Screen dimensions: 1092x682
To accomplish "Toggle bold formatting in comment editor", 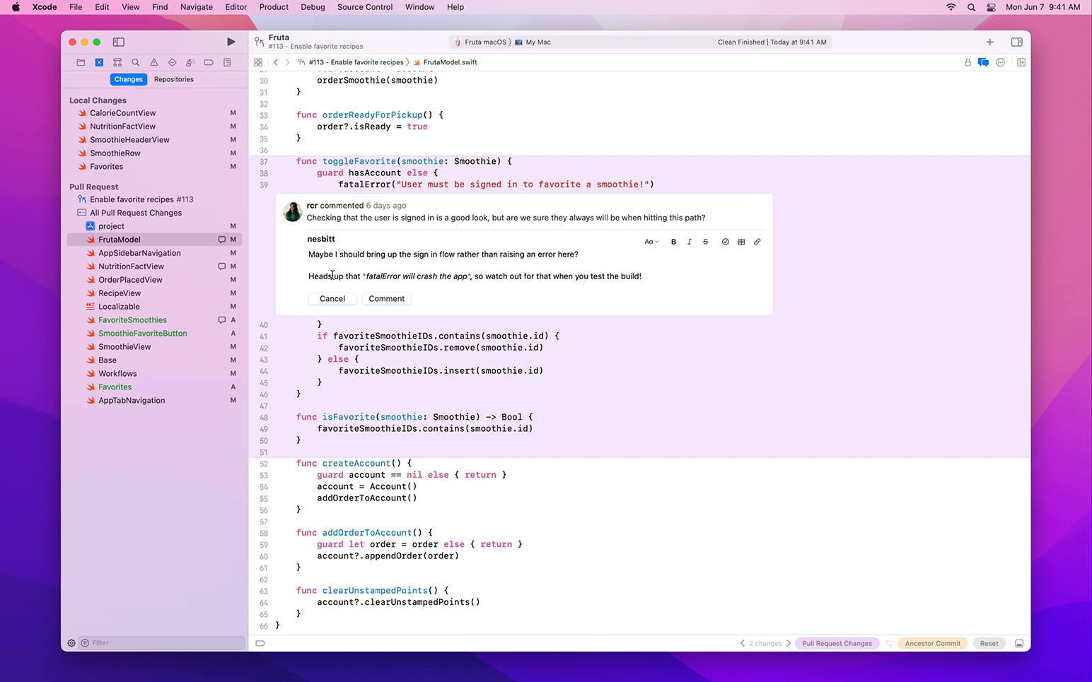I will [673, 241].
